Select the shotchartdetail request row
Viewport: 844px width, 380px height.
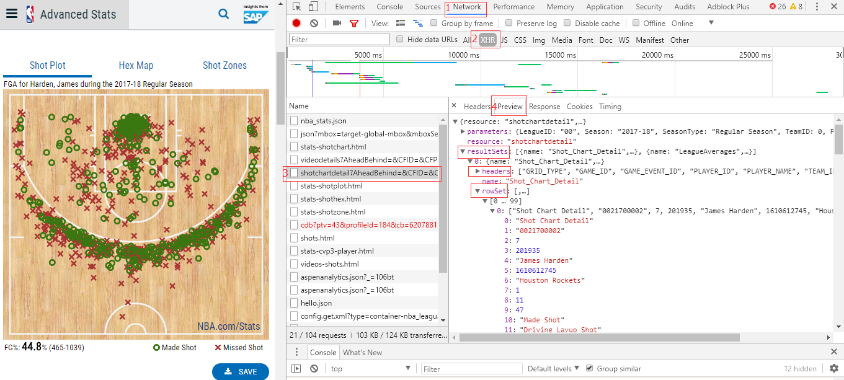pyautogui.click(x=363, y=173)
